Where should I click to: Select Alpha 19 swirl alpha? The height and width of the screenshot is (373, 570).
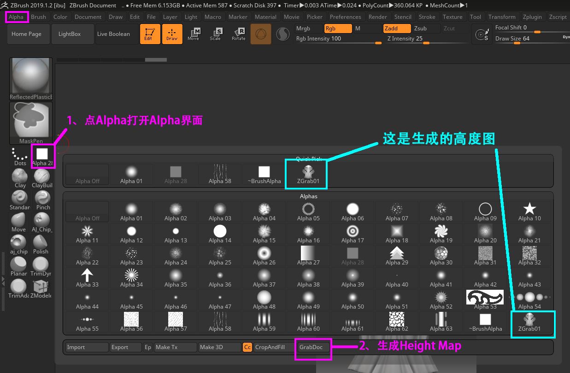tap(441, 234)
